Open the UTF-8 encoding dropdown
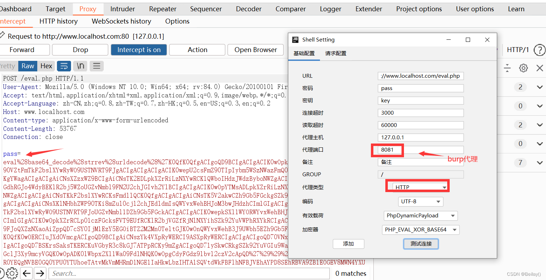Image resolution: width=546 pixels, height=280 pixels. pyautogui.click(x=420, y=202)
